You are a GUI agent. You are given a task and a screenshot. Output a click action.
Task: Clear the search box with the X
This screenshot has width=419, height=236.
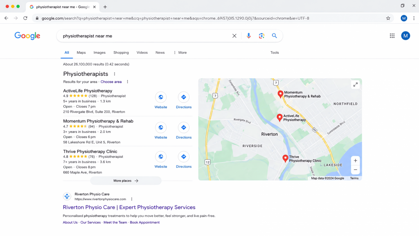tap(234, 36)
